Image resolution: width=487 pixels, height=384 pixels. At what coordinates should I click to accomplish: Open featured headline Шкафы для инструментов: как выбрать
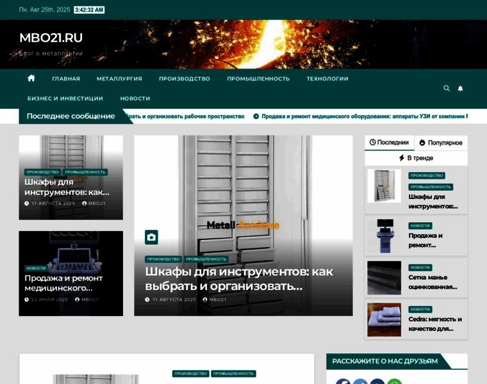click(x=239, y=278)
